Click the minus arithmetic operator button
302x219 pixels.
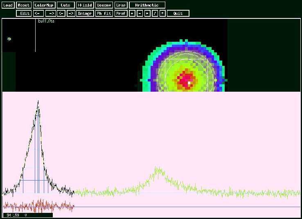tap(140, 14)
